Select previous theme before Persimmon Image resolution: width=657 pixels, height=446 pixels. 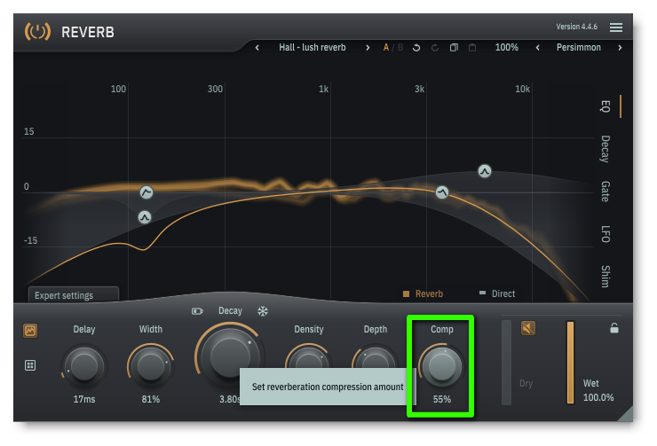pyautogui.click(x=537, y=48)
